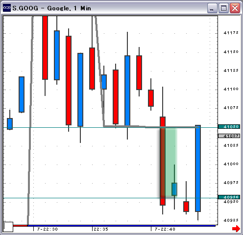Click the red segment of the time bar

pos(20,226)
